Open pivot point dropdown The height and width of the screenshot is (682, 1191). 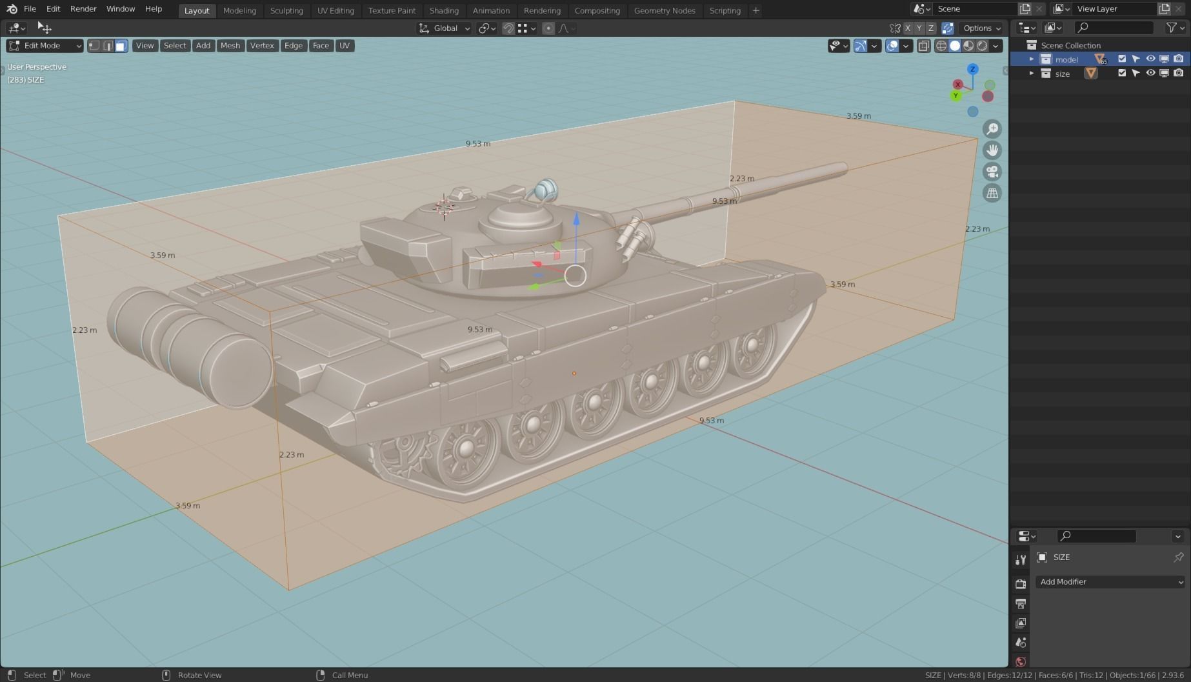coord(486,28)
